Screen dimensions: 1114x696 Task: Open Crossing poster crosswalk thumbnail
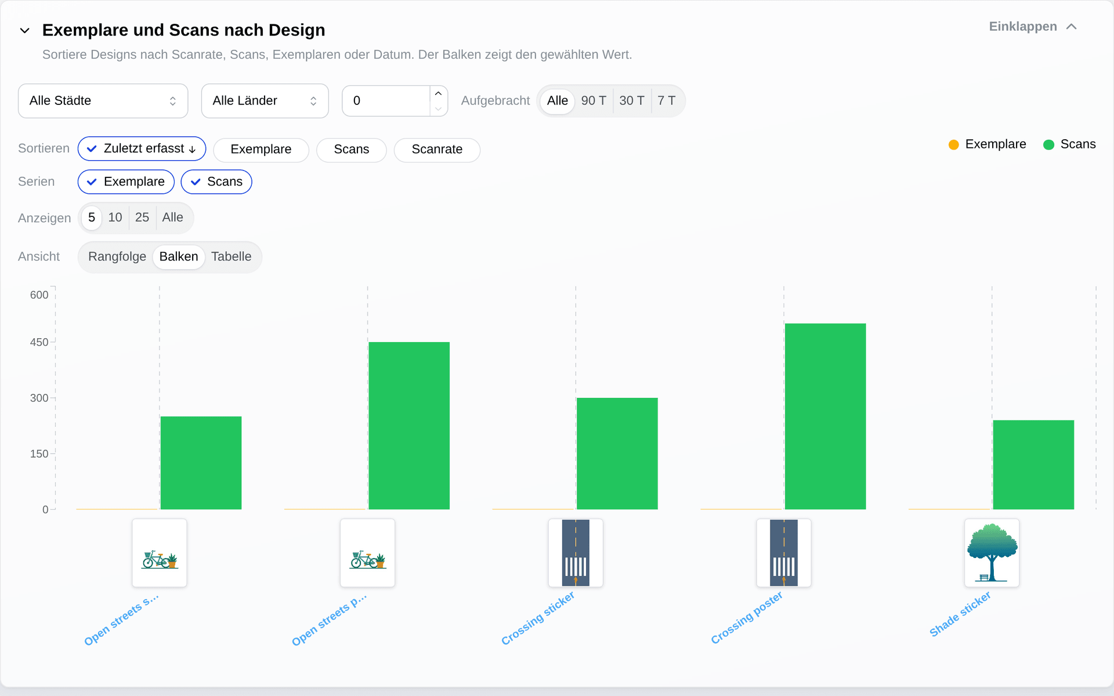coord(784,553)
